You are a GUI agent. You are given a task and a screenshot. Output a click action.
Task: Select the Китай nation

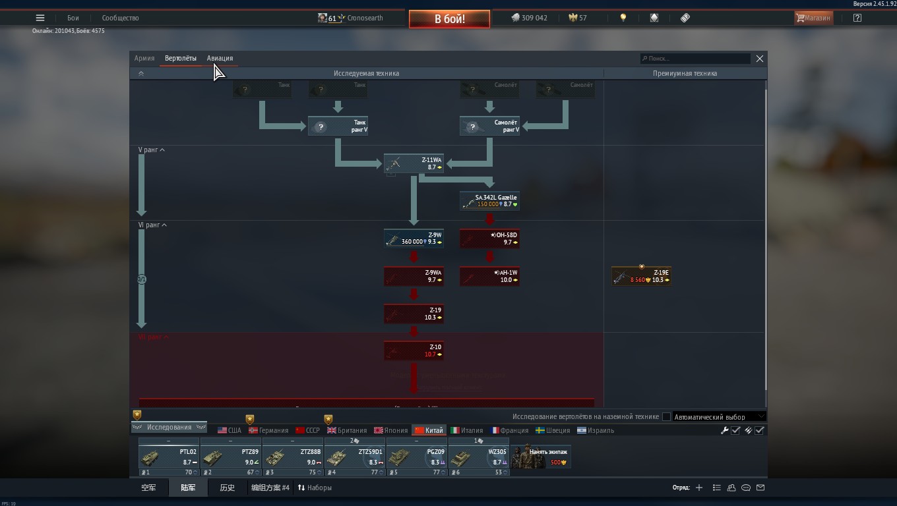point(429,430)
